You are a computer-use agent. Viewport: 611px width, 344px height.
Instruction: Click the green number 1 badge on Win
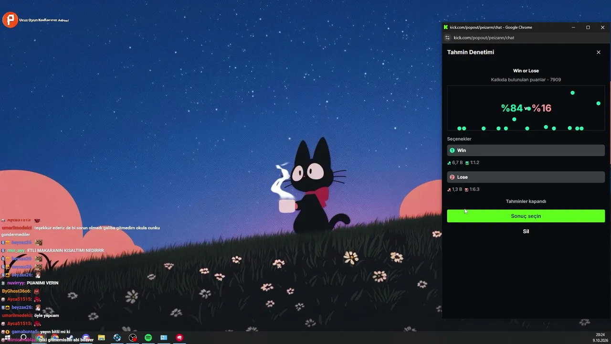pos(452,150)
